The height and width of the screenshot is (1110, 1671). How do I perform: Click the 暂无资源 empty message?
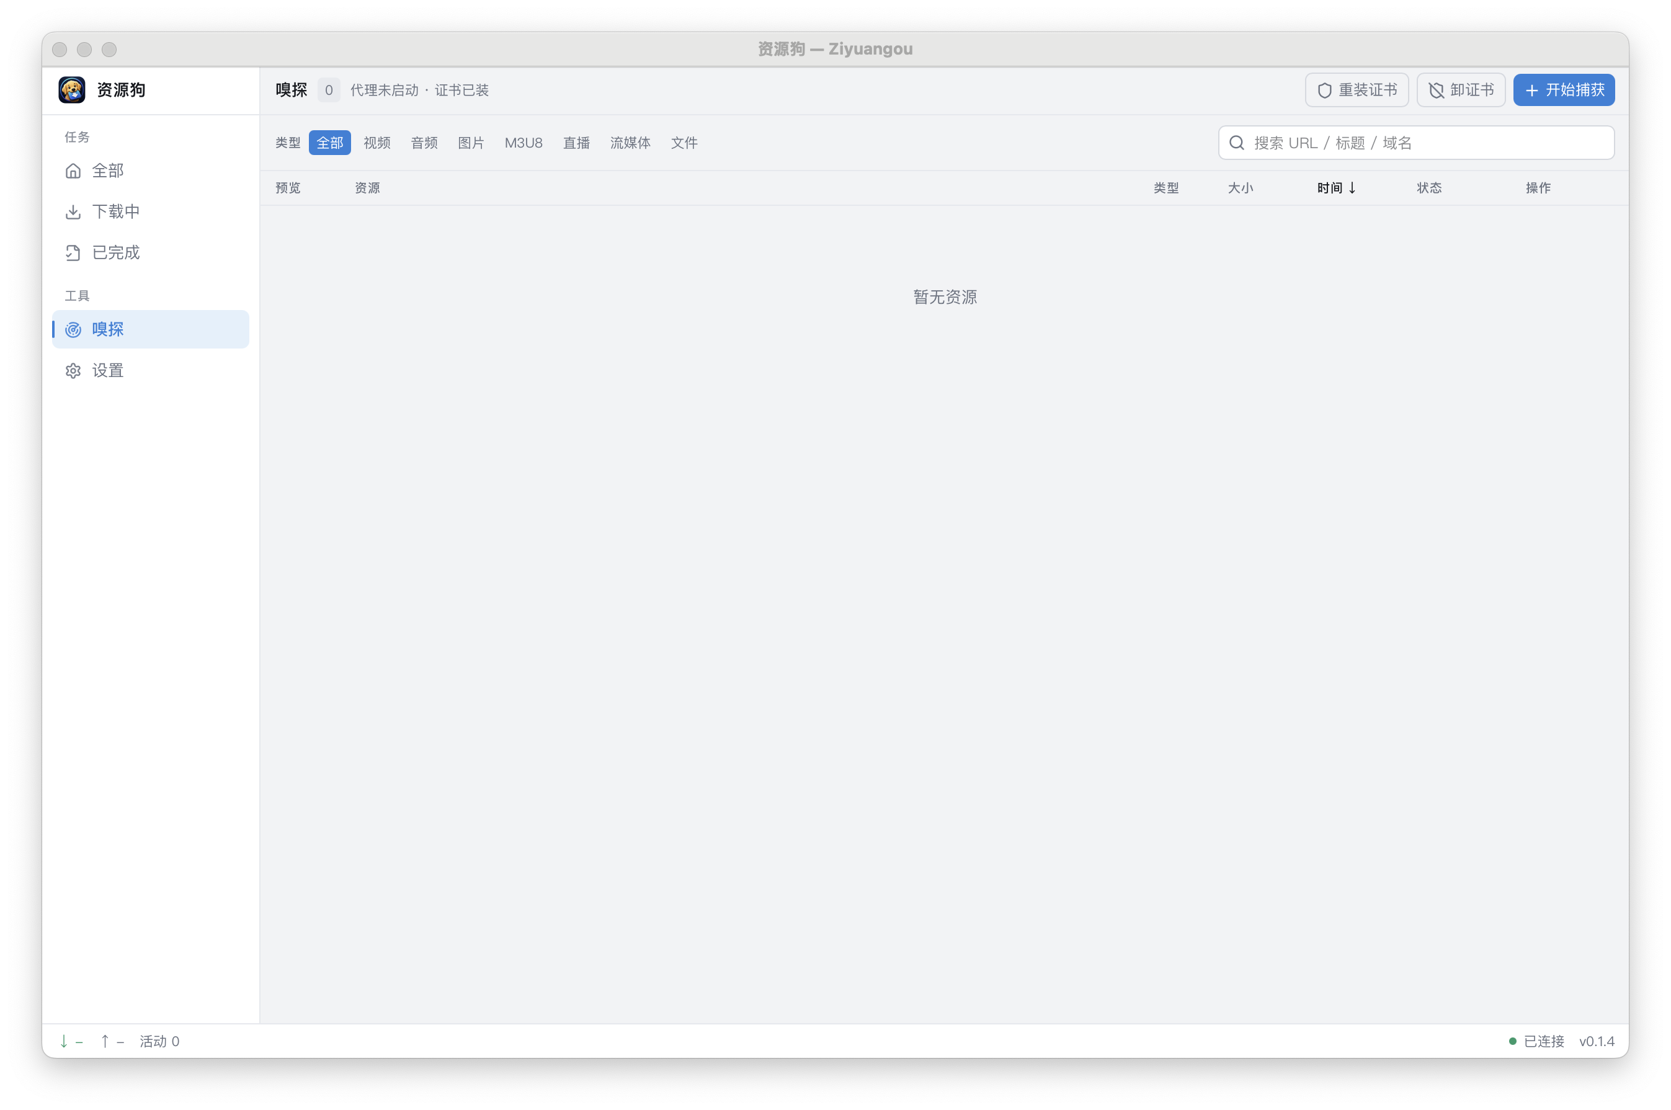[x=945, y=296]
